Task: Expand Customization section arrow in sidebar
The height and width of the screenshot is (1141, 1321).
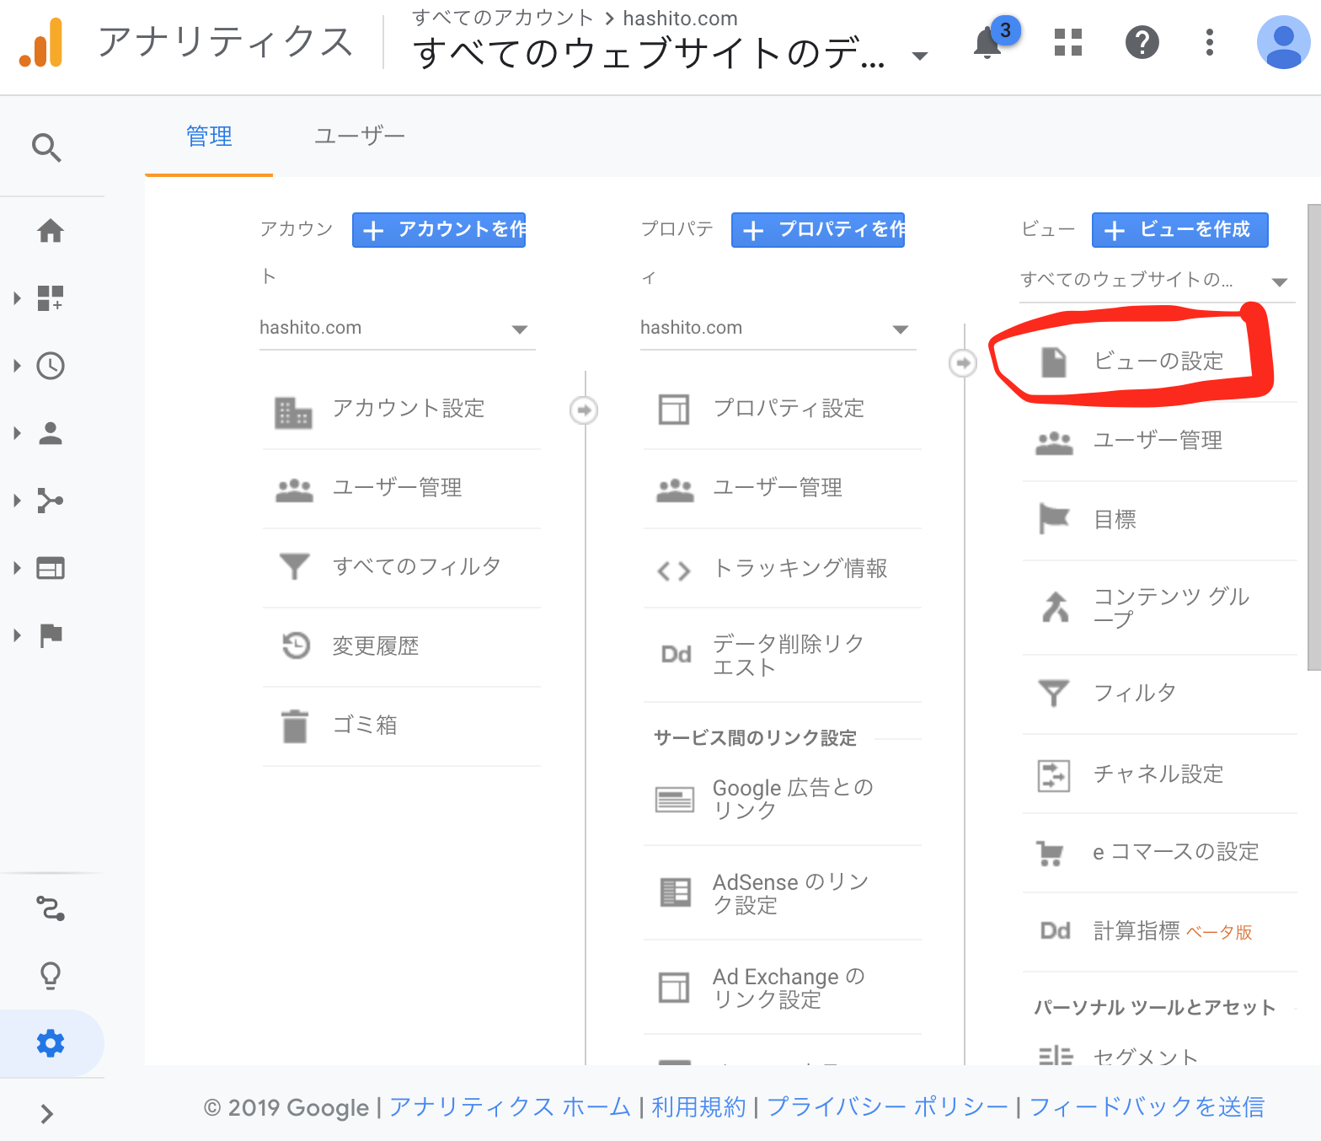Action: [x=17, y=297]
